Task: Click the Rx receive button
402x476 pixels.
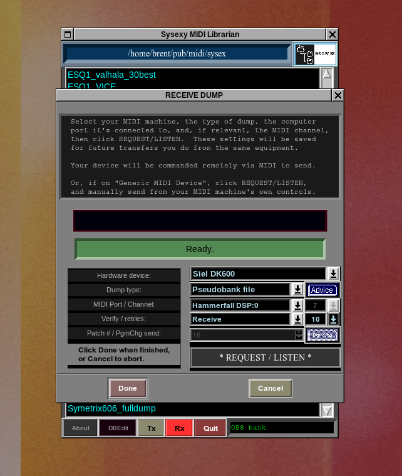Action: pyautogui.click(x=179, y=428)
